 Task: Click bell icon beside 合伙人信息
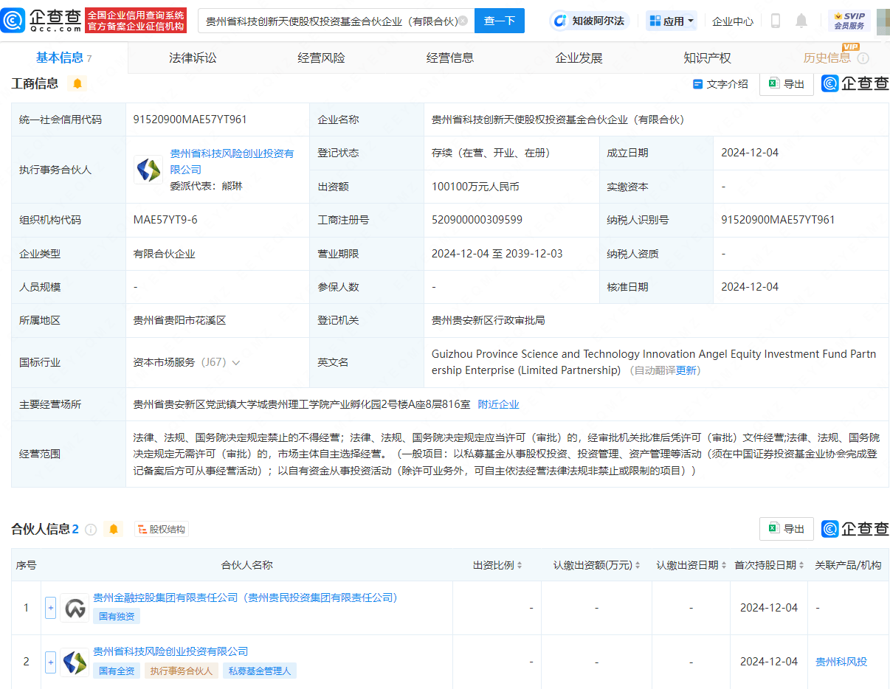112,529
